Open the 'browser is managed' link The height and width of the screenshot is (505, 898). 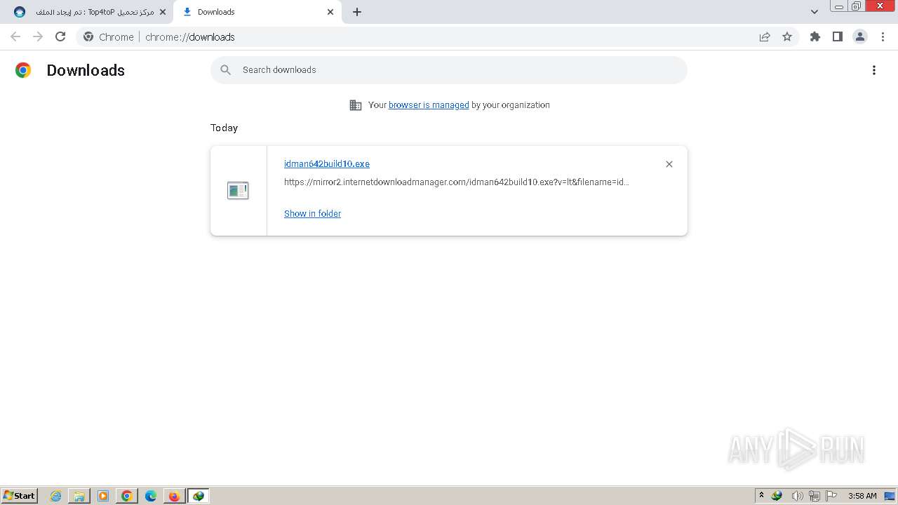(x=429, y=105)
